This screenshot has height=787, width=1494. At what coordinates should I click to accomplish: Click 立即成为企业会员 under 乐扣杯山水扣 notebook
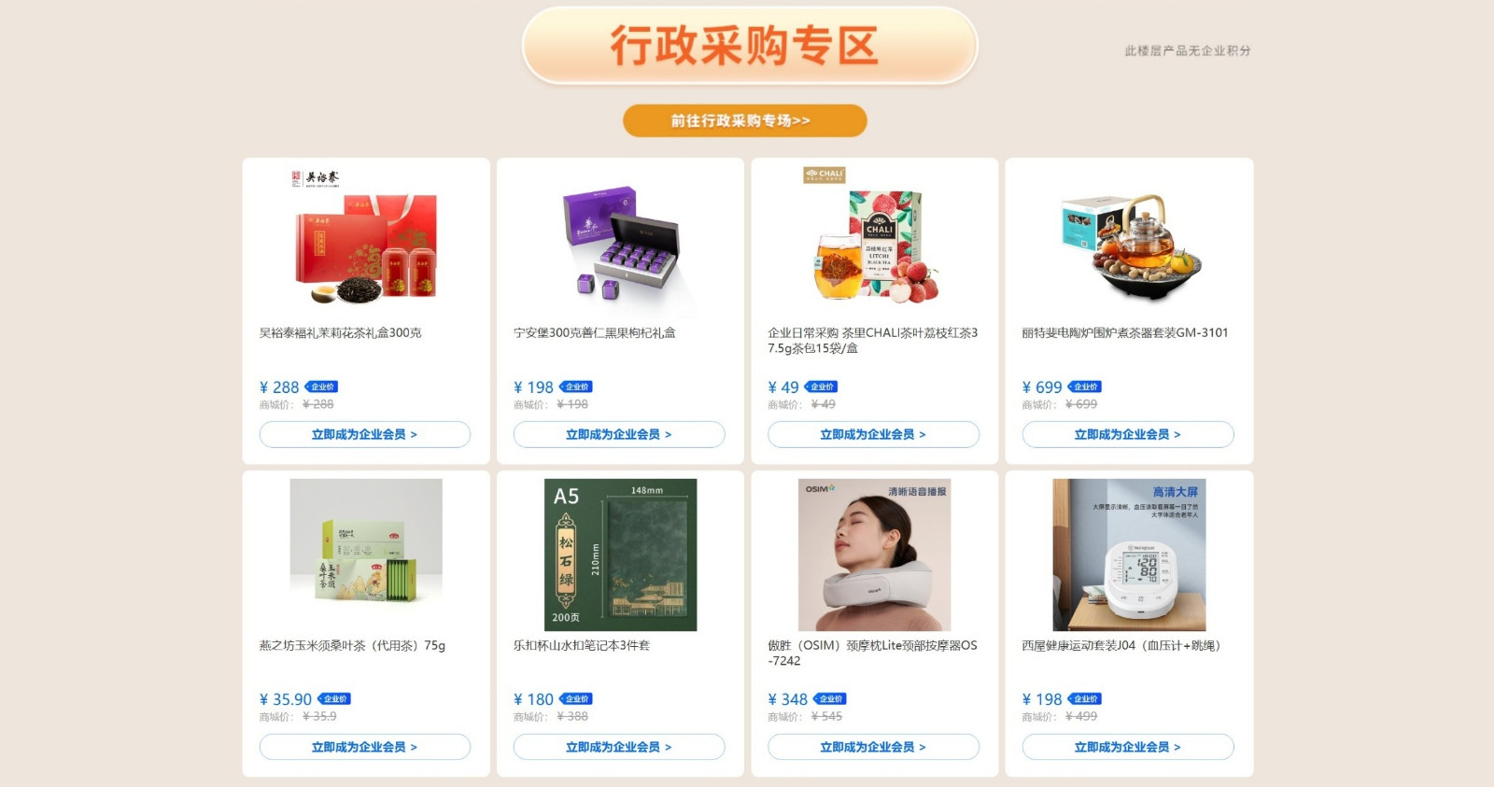coord(619,747)
